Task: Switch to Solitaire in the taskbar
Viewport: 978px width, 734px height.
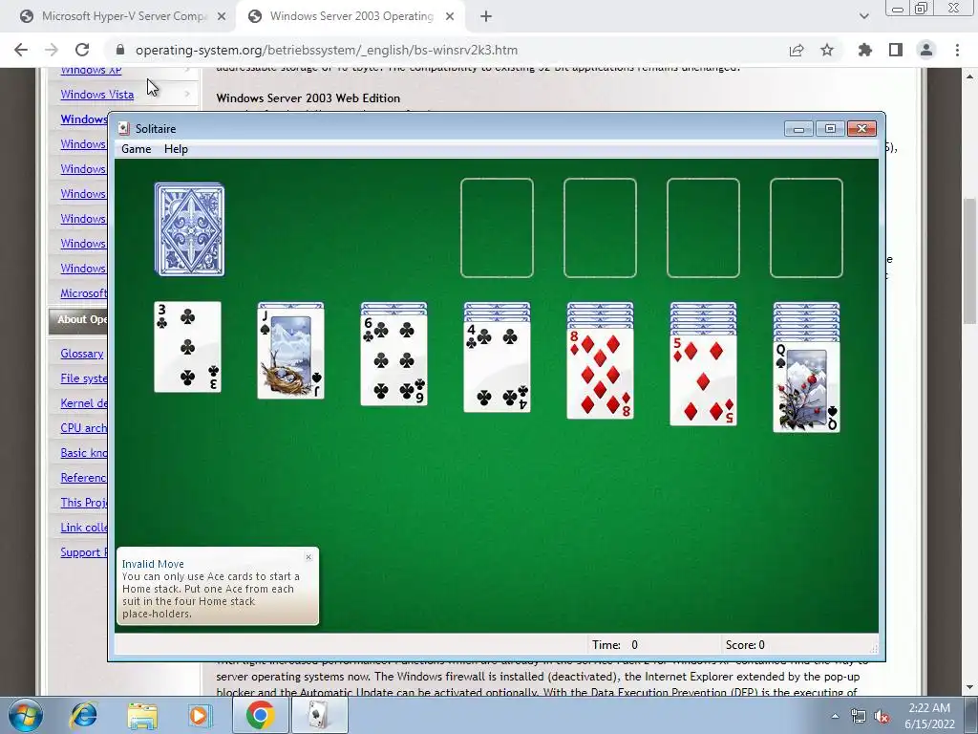Action: [x=319, y=715]
